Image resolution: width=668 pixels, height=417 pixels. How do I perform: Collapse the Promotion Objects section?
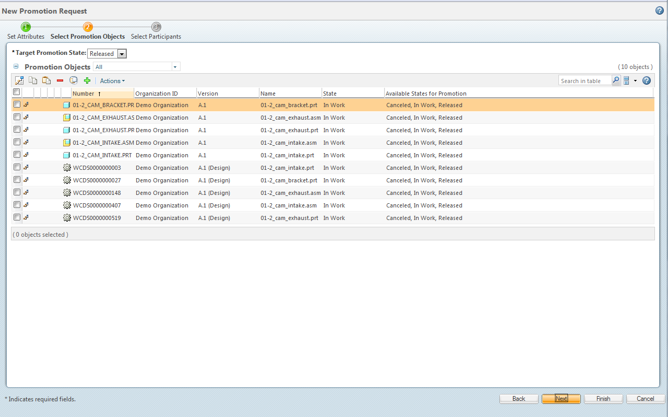coord(16,66)
